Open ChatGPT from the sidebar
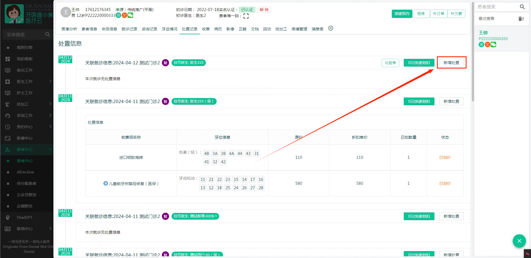531x258 pixels. [25, 217]
